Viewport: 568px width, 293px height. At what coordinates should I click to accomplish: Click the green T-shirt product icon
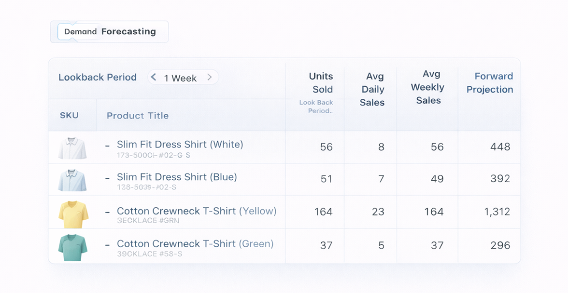pyautogui.click(x=72, y=247)
